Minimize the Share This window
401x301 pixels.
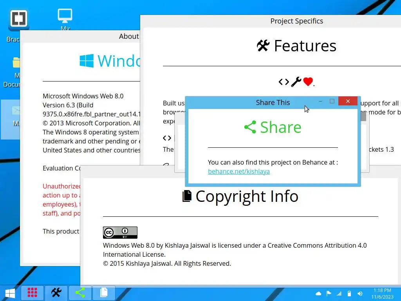pyautogui.click(x=320, y=102)
